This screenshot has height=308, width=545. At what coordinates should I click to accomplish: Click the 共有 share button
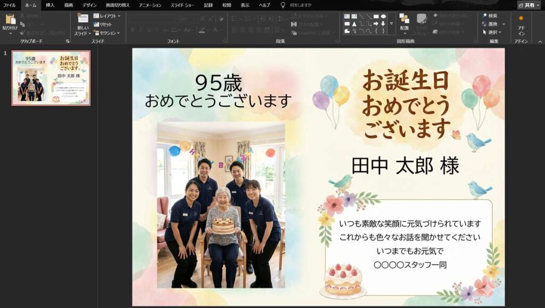(529, 5)
